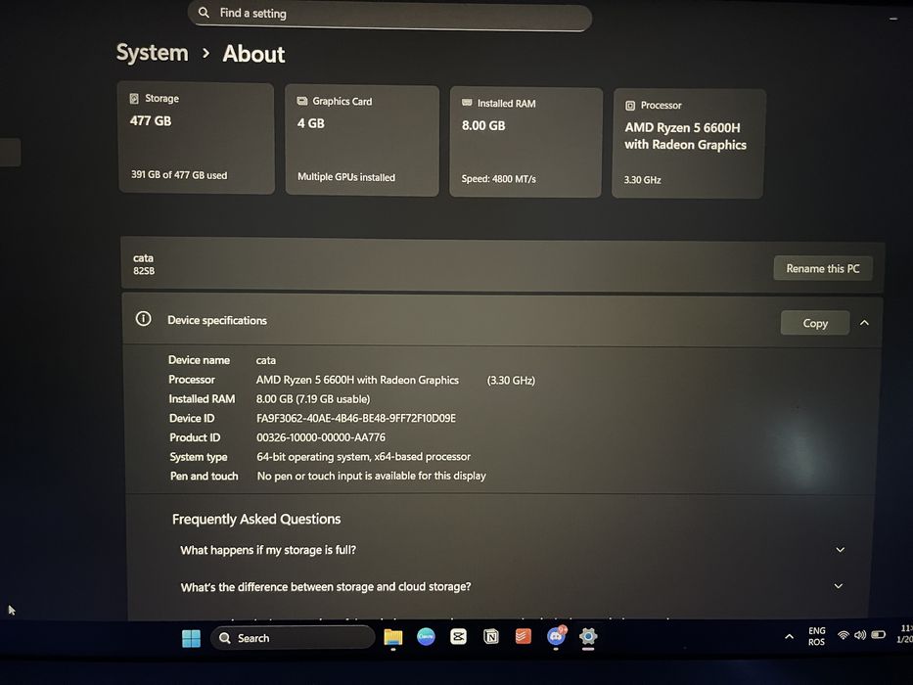Select the text 8.00 GB (7.19 GB usable)

tap(313, 399)
